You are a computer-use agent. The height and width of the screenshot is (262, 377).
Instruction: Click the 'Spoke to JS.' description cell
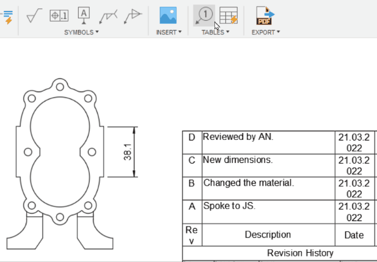coord(269,212)
